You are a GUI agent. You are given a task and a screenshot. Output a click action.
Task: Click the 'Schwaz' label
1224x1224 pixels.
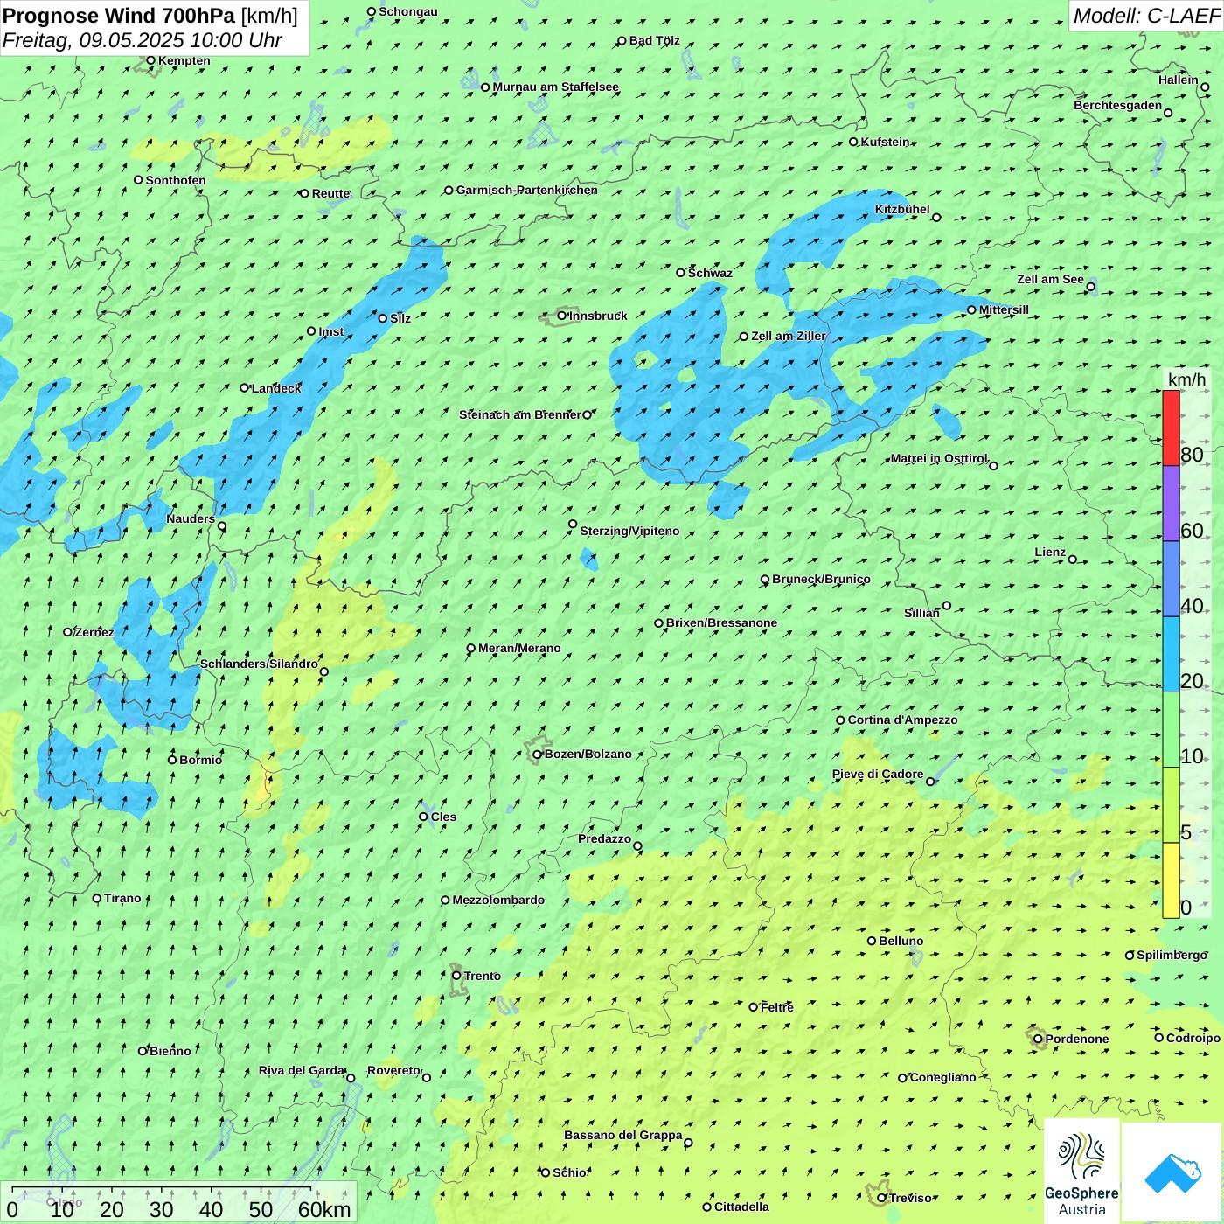click(710, 273)
